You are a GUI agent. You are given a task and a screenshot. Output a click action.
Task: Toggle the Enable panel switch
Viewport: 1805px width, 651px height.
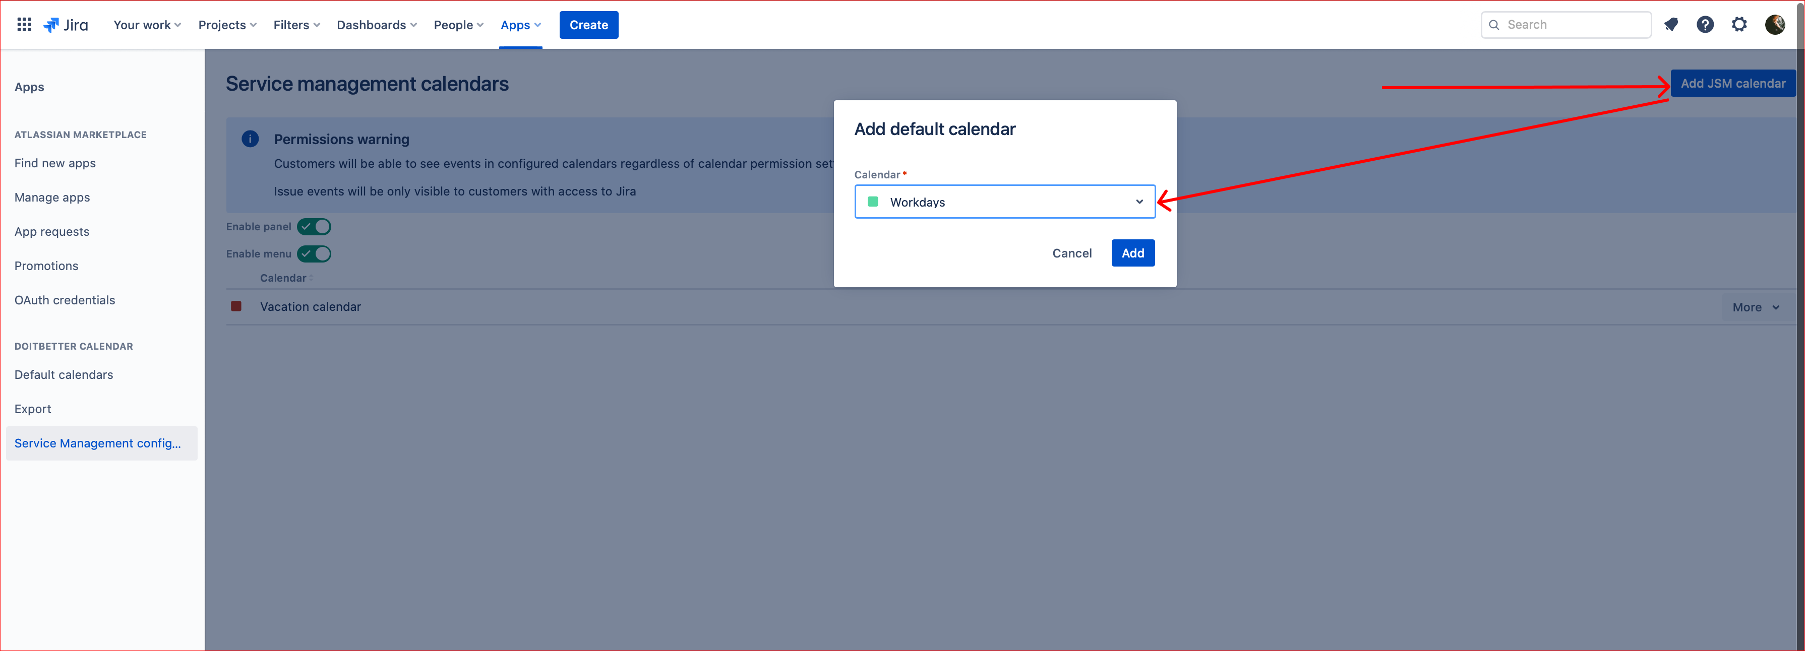tap(314, 226)
